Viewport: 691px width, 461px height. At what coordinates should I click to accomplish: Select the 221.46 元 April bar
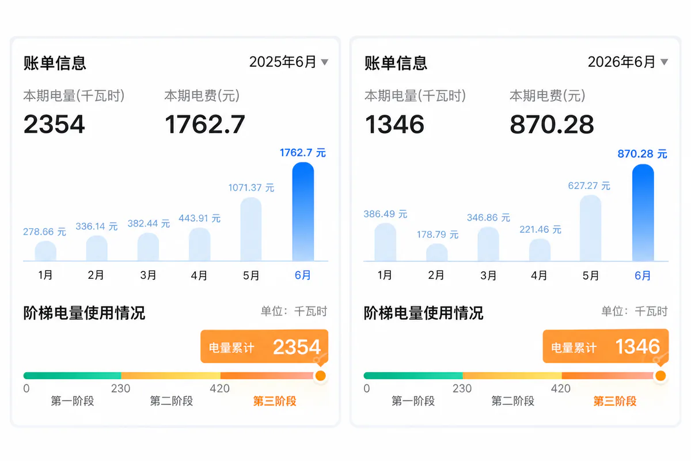tap(540, 250)
